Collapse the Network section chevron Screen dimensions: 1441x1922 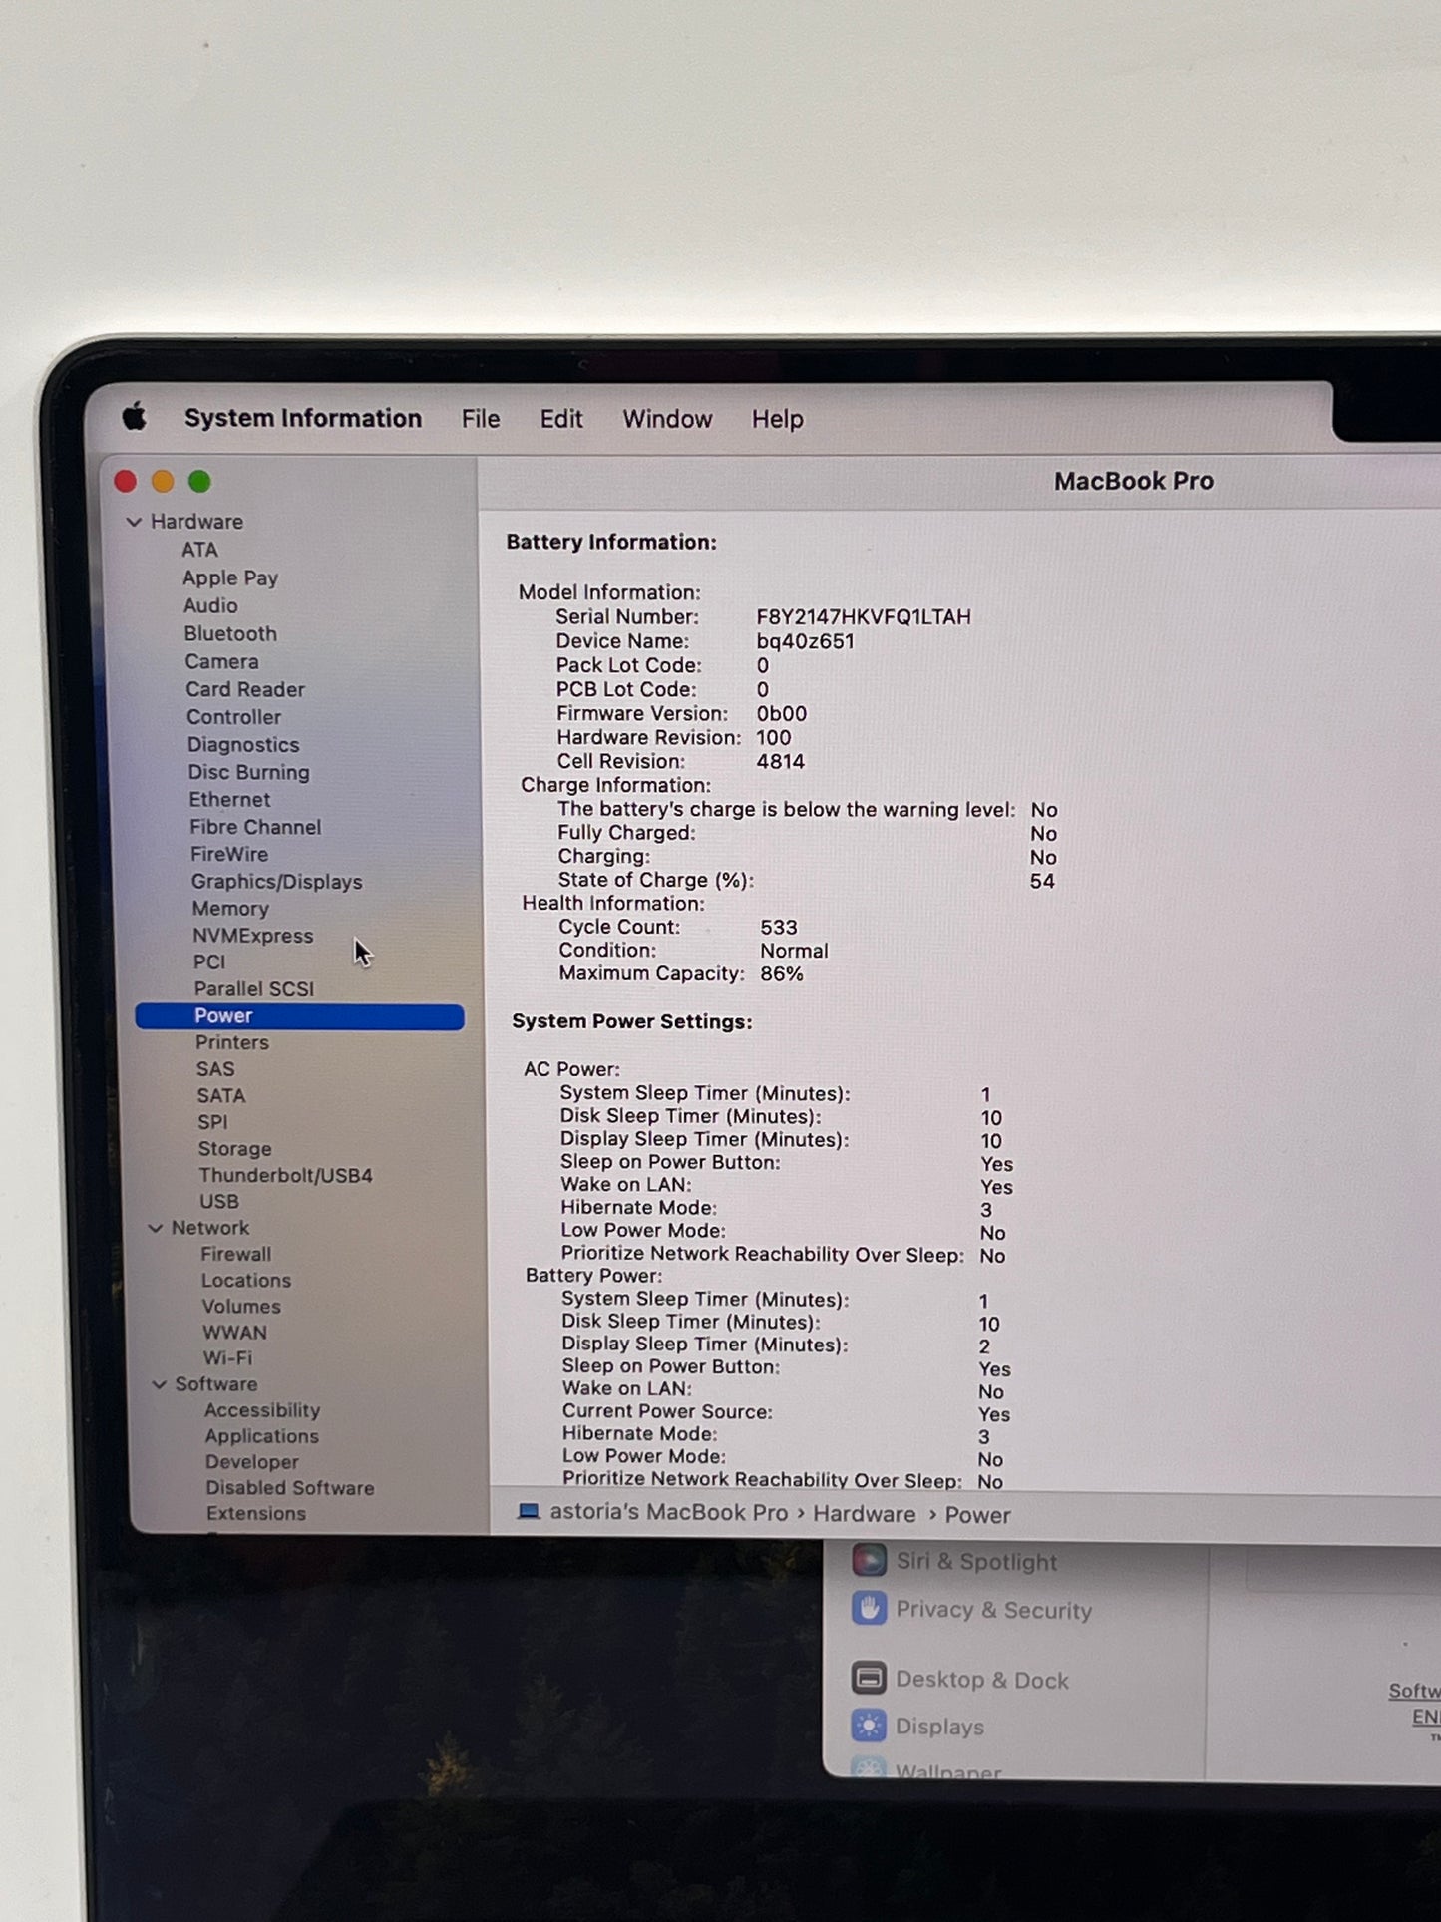click(x=156, y=1228)
